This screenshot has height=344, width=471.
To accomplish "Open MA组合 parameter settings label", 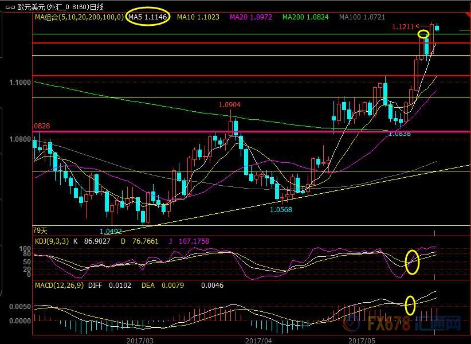I will coord(78,18).
